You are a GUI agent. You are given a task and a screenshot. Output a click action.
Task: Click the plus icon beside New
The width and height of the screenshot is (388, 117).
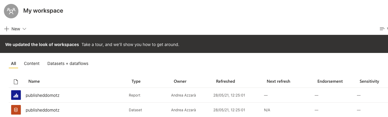(x=7, y=29)
